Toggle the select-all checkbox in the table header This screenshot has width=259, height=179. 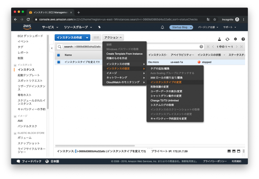[58, 55]
